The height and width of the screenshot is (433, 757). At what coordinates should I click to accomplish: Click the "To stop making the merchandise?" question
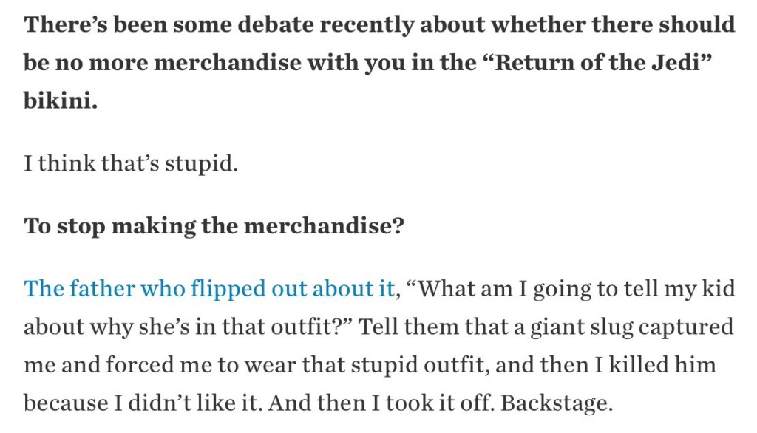tap(214, 225)
